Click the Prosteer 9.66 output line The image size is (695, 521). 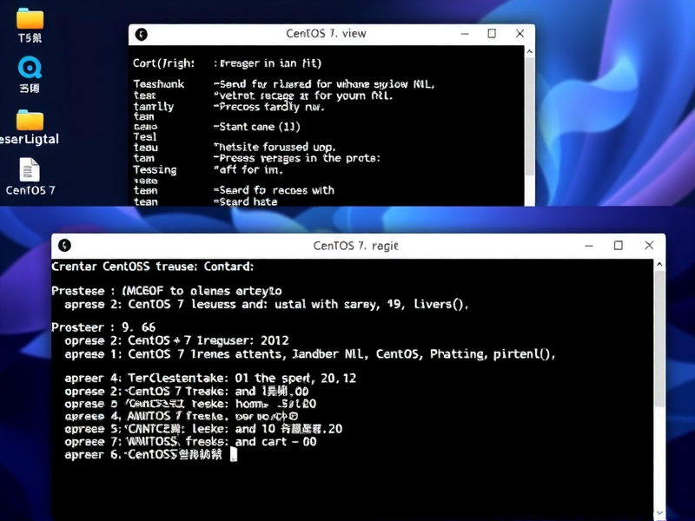(104, 326)
